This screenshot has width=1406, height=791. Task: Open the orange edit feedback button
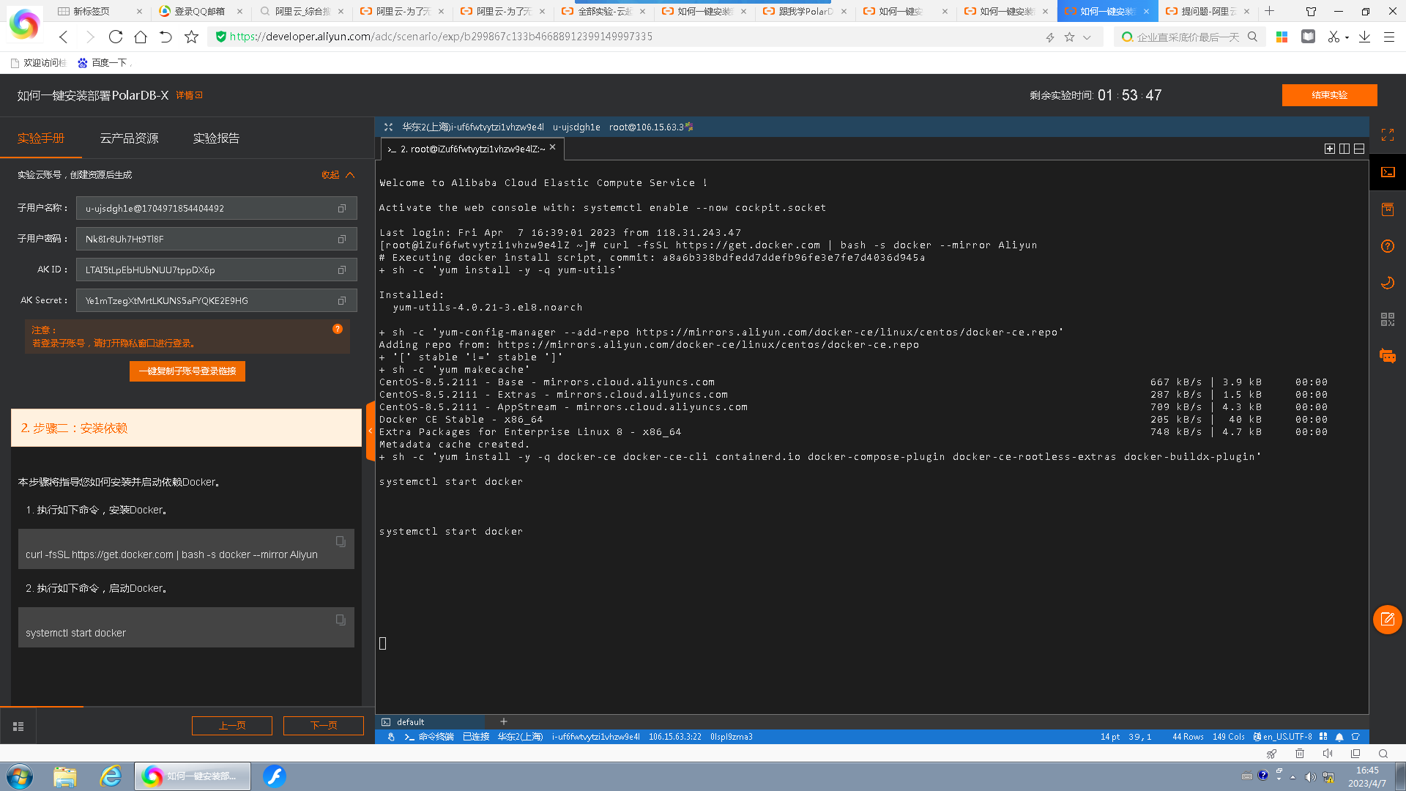pyautogui.click(x=1388, y=620)
